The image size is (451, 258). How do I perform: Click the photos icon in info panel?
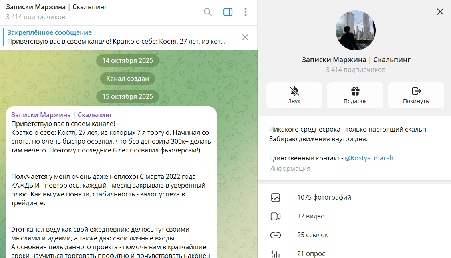[x=276, y=198]
